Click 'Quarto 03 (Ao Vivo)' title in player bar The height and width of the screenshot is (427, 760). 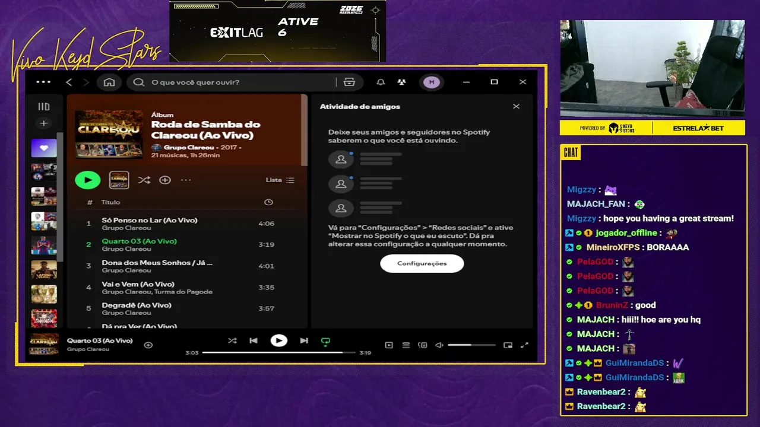coord(100,341)
